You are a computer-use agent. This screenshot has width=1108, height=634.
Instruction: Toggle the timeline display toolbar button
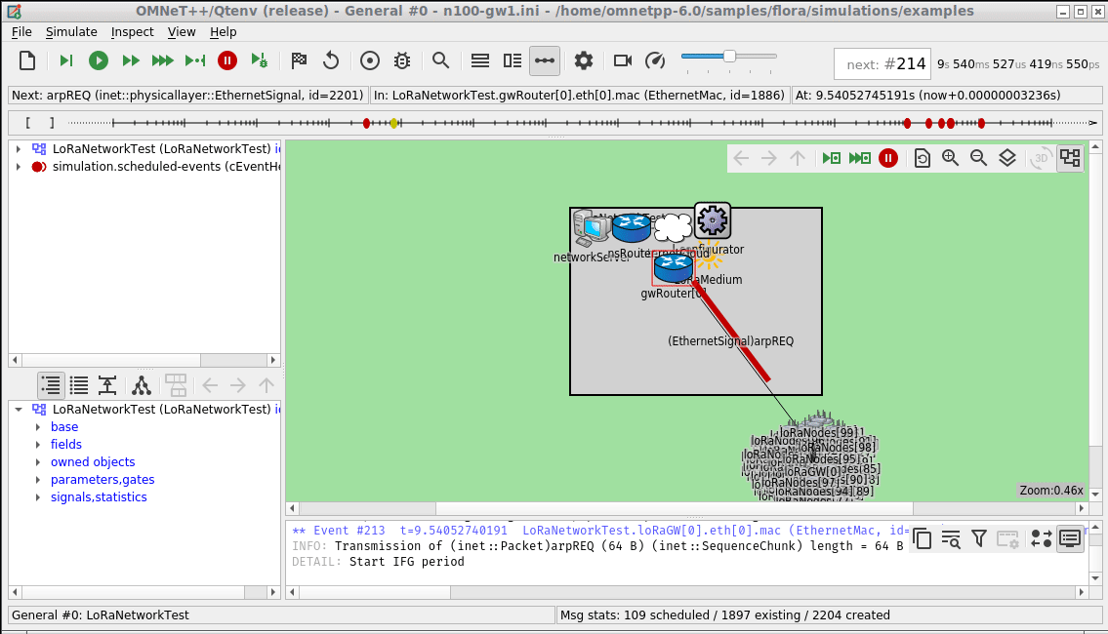[545, 61]
